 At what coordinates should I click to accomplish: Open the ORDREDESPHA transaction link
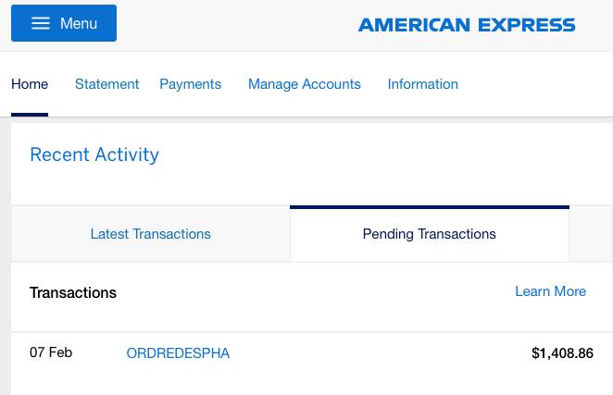click(178, 353)
